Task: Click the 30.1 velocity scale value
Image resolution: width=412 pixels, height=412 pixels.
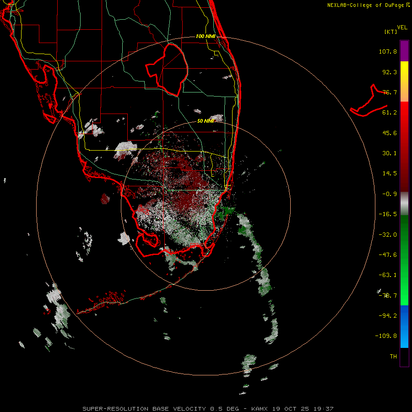Action: click(x=390, y=153)
